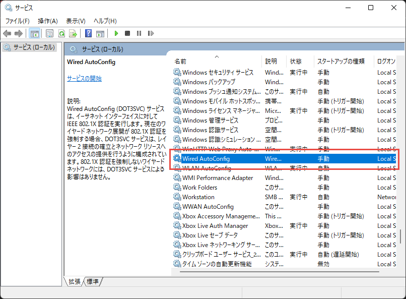Viewport: 406px width, 299px height.
Task: Click the Export List toolbar icon
Action: coord(73,33)
